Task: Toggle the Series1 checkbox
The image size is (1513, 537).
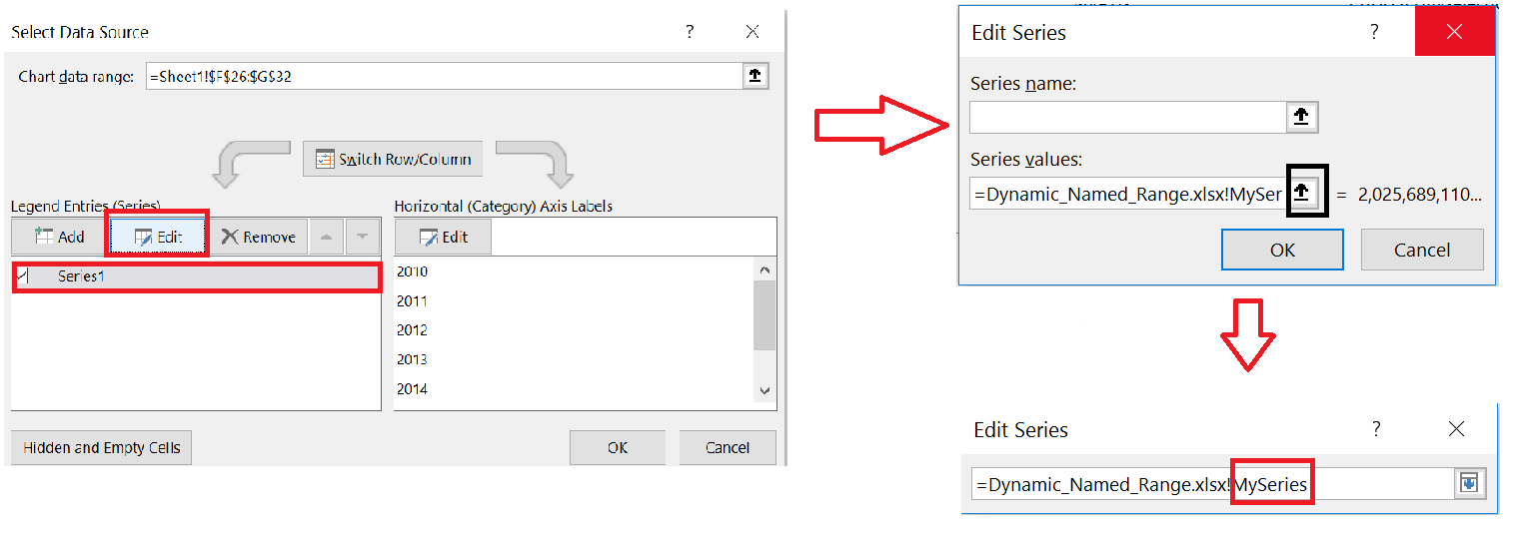Action: 23,276
